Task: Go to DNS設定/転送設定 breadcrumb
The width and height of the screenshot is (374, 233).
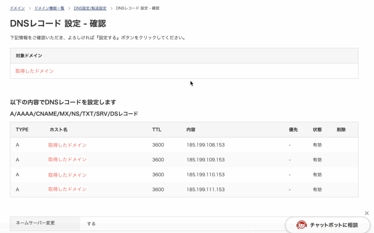Action: click(90, 8)
